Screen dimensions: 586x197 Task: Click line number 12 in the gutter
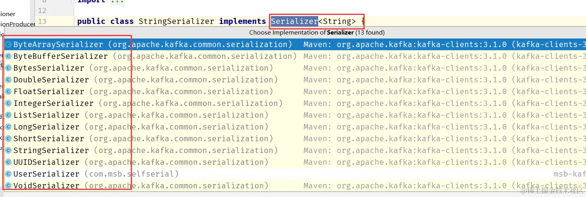(42, 10)
